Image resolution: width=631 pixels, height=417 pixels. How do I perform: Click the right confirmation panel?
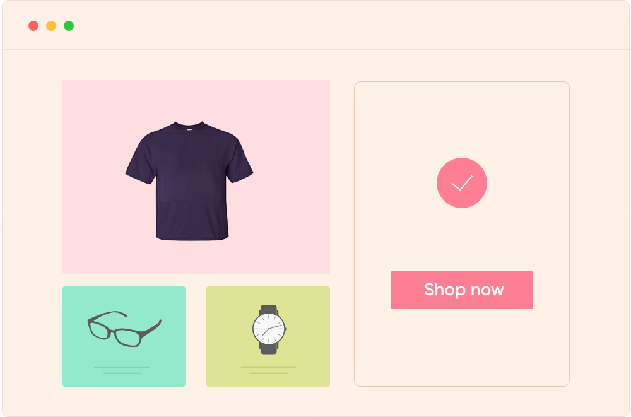tap(462, 234)
